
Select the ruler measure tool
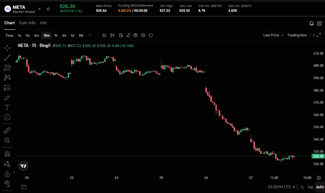tap(7, 130)
